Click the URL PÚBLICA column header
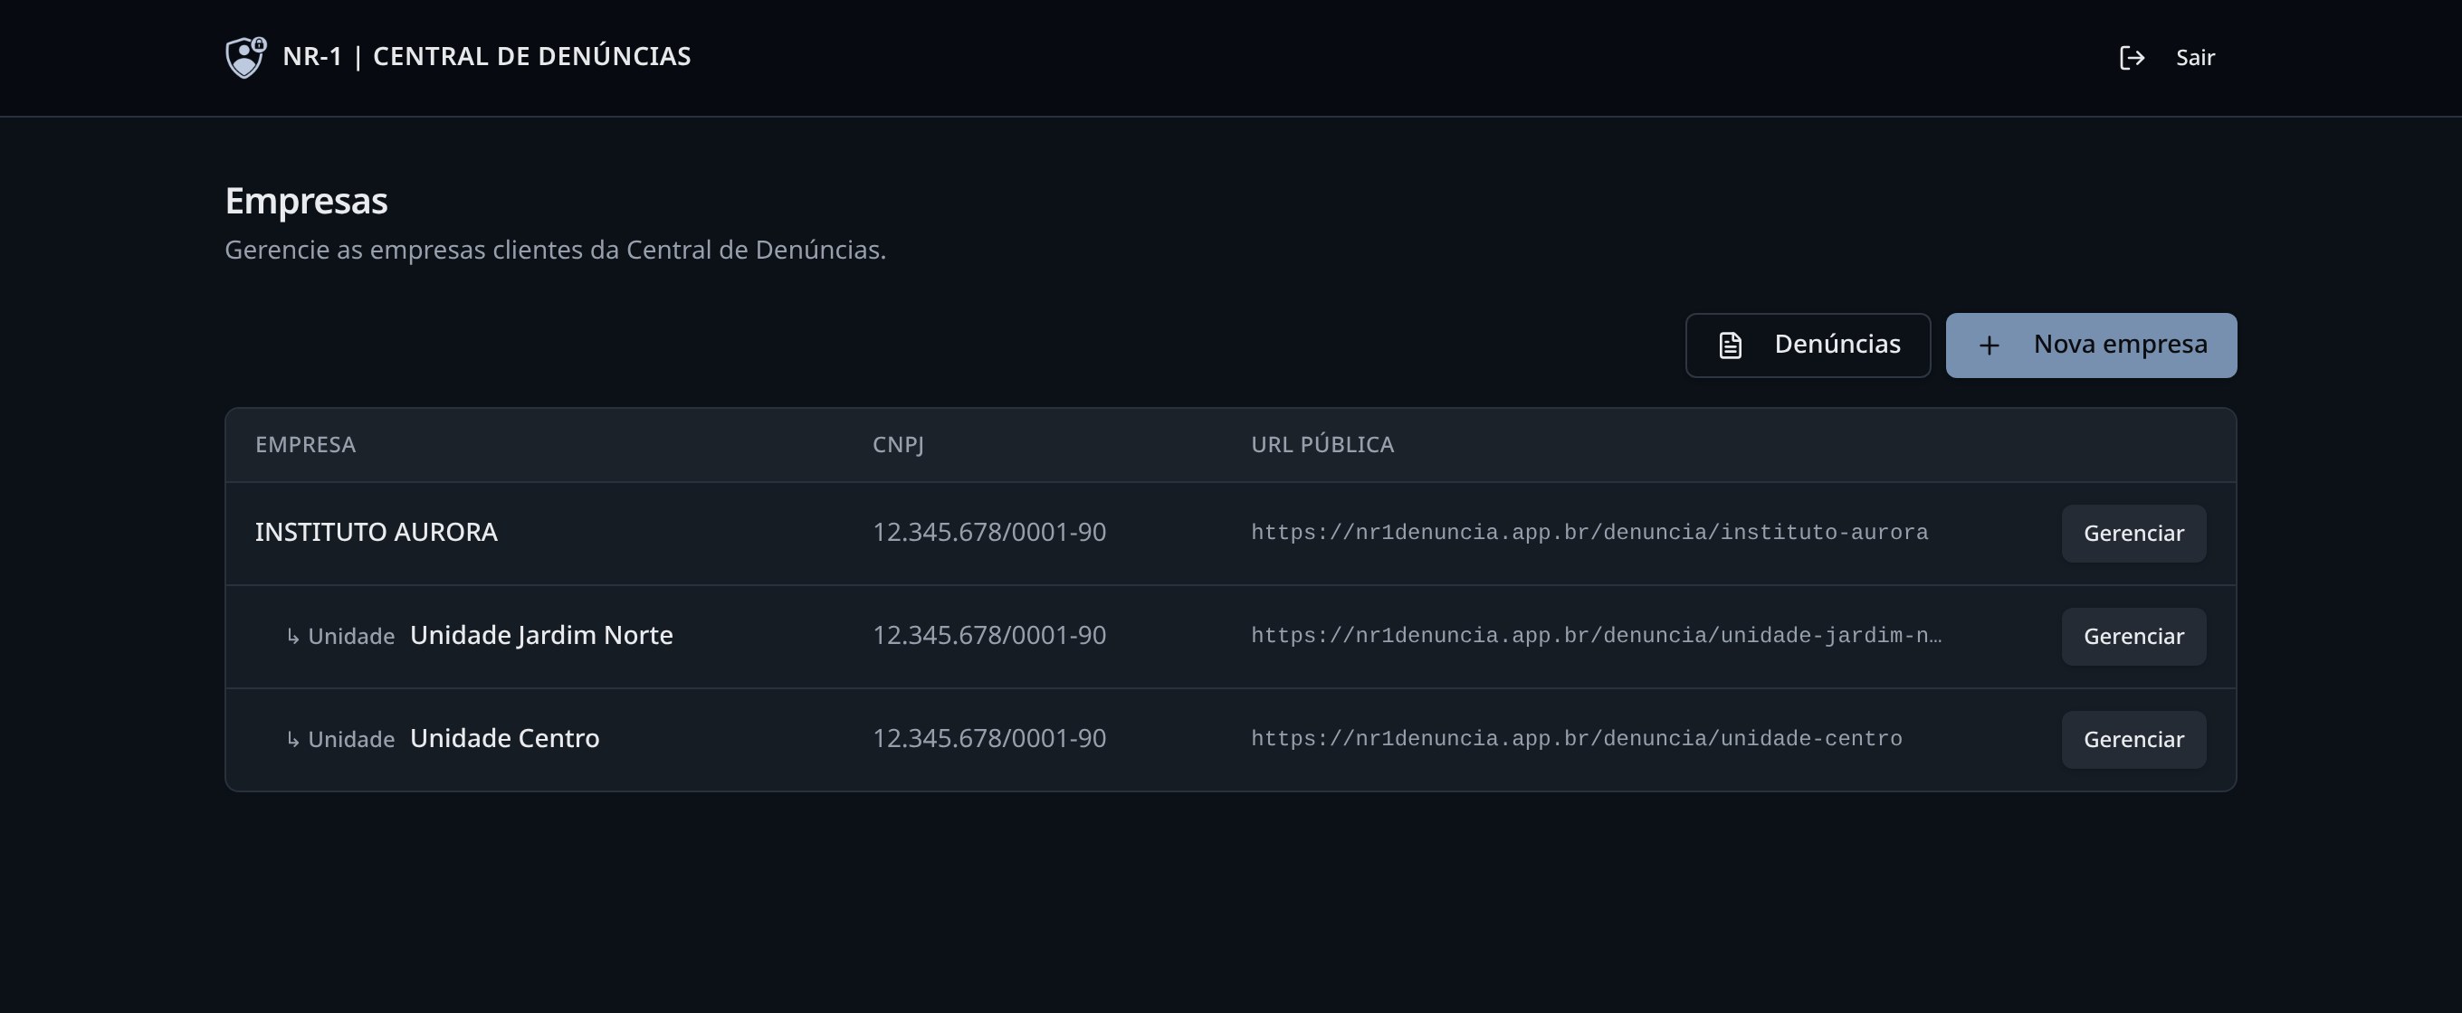The image size is (2462, 1013). coord(1322,445)
